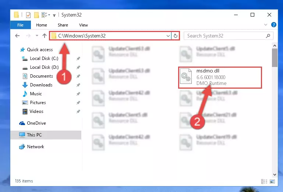Click the New folder icon in quick access toolbar
The height and width of the screenshot is (192, 283).
[36, 15]
